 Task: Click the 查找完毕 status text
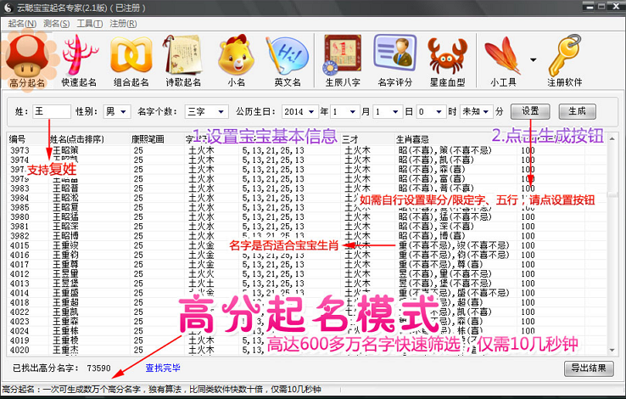point(163,368)
